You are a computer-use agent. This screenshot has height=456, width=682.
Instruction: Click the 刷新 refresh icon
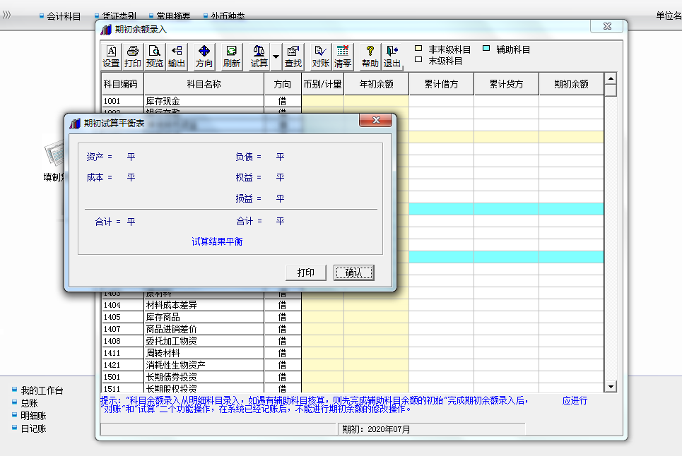(x=231, y=56)
